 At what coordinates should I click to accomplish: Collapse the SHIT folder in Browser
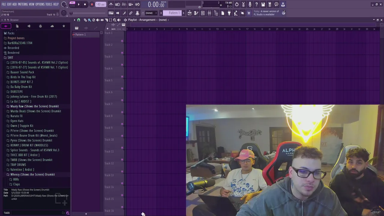point(10,58)
